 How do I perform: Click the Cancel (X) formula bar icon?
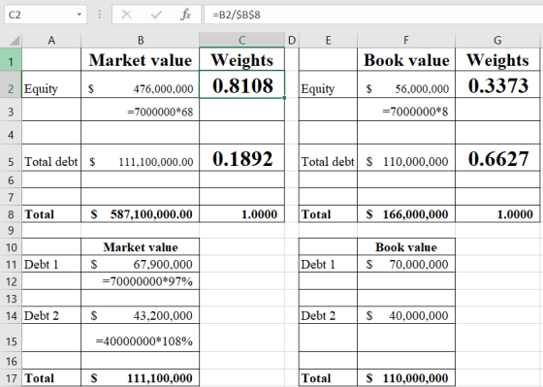(x=126, y=15)
